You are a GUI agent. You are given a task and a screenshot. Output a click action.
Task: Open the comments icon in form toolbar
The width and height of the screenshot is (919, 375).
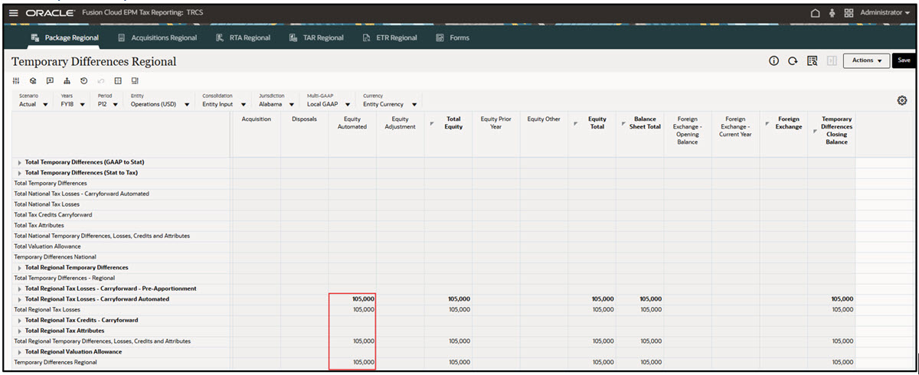pyautogui.click(x=50, y=80)
